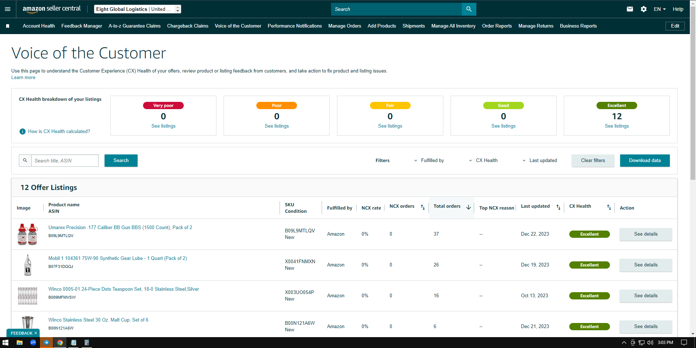Open the Notepad taskbar icon

(73, 343)
